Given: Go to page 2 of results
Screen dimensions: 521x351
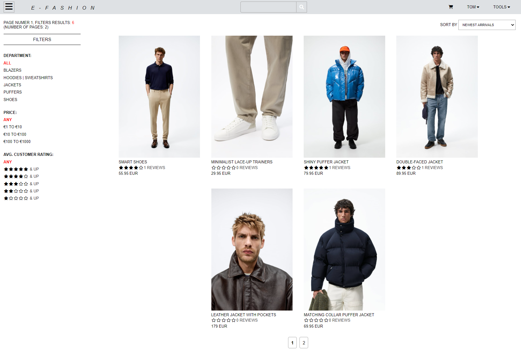Looking at the screenshot, I should (304, 343).
